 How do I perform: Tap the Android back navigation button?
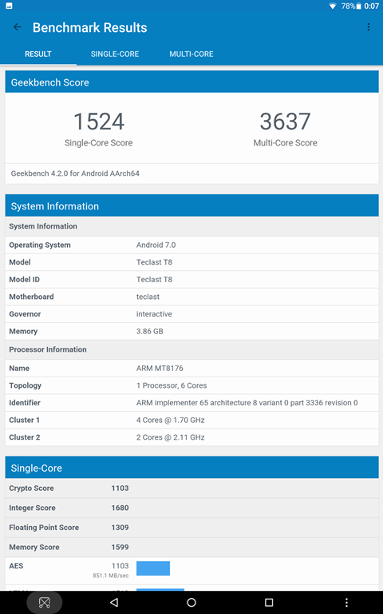114,602
